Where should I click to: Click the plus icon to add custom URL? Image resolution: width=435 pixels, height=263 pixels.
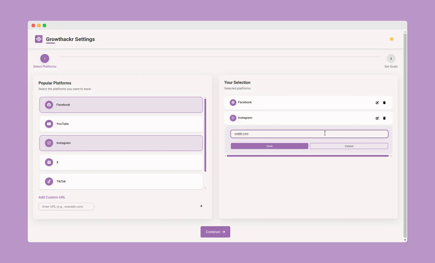[201, 206]
